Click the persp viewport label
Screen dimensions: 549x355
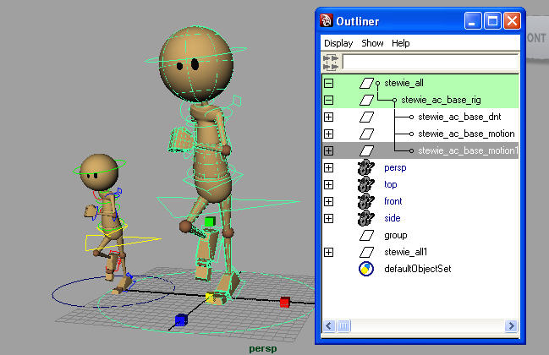point(263,349)
